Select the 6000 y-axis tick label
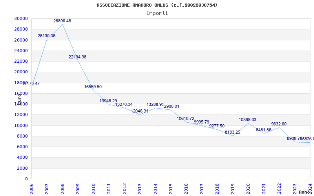The height and width of the screenshot is (196, 314). [x=22, y=147]
